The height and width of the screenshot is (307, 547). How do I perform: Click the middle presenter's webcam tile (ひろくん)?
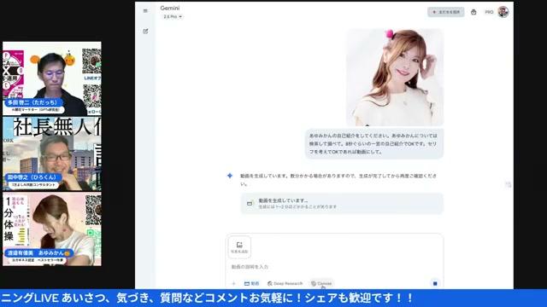click(x=52, y=153)
